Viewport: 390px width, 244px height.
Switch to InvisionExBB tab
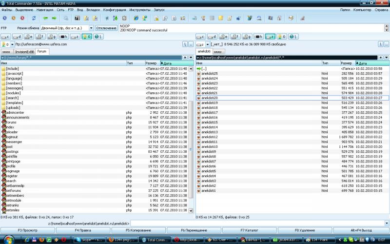24,52
